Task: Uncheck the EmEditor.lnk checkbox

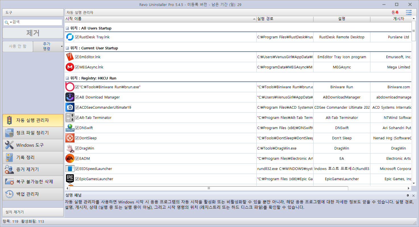Action: (77, 57)
